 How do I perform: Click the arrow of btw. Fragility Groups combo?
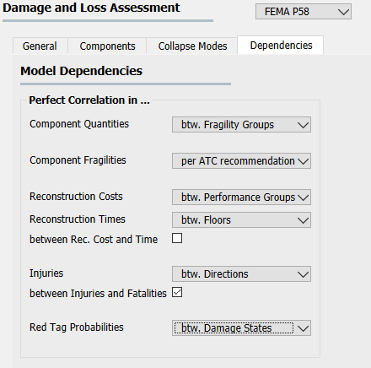coord(303,125)
